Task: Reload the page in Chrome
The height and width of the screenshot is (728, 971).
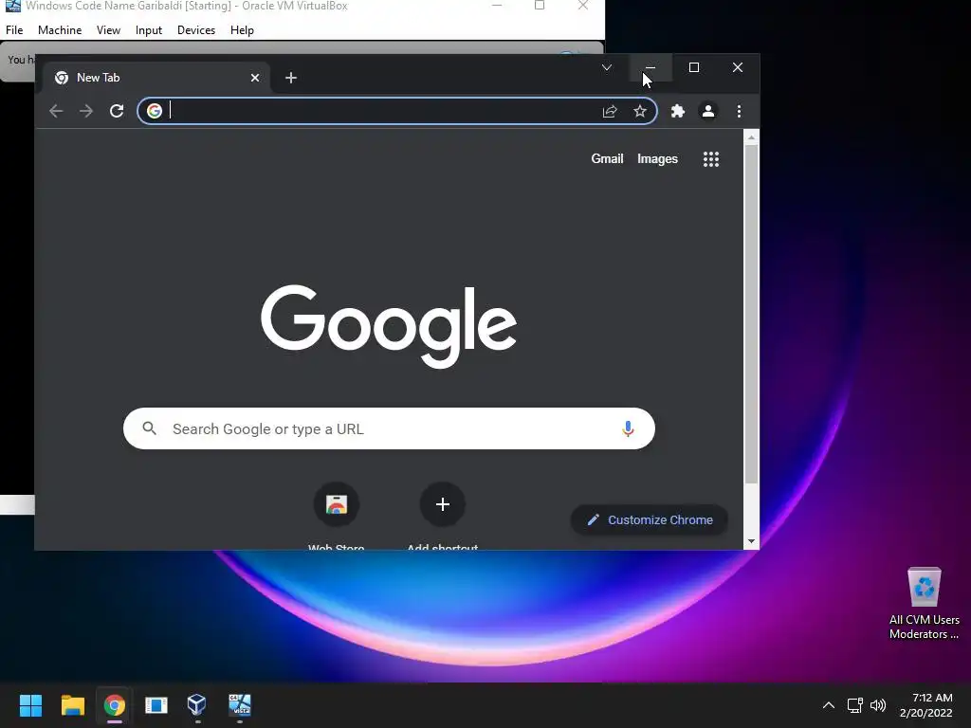Action: coord(117,112)
